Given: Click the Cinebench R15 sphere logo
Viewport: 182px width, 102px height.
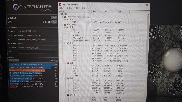Looking at the screenshot, I should (16, 7).
